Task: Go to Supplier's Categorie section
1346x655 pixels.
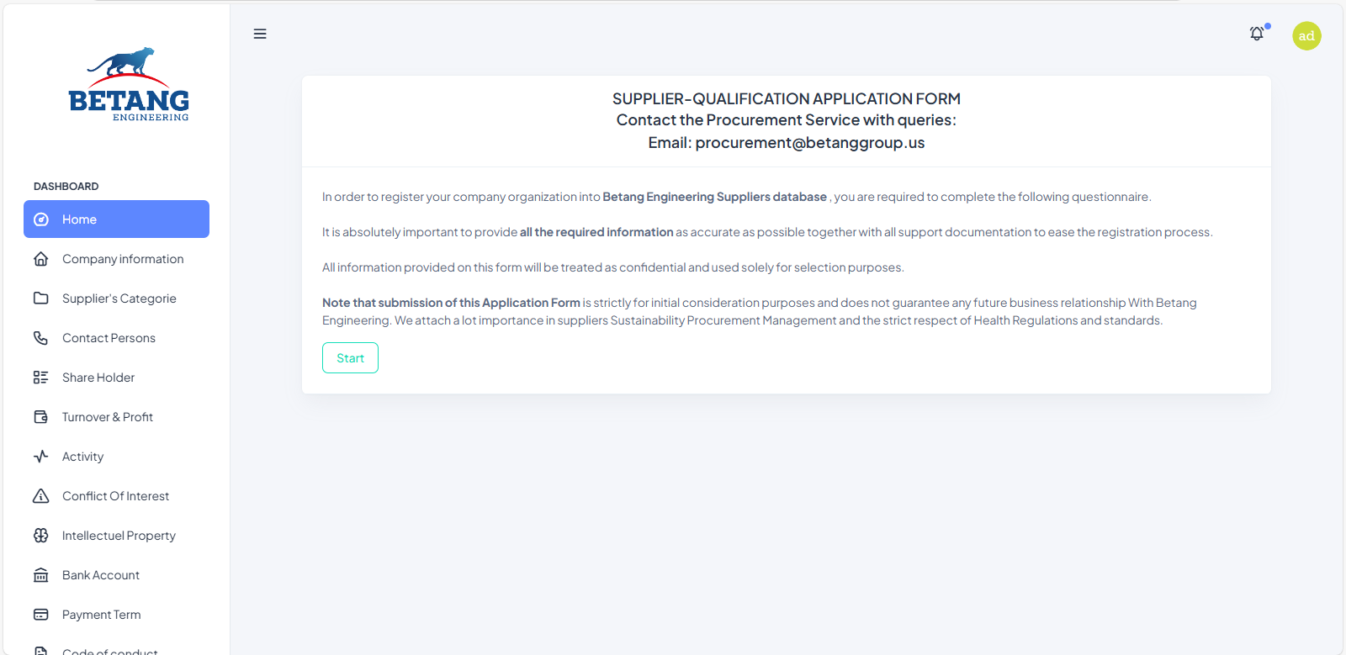Action: click(119, 298)
